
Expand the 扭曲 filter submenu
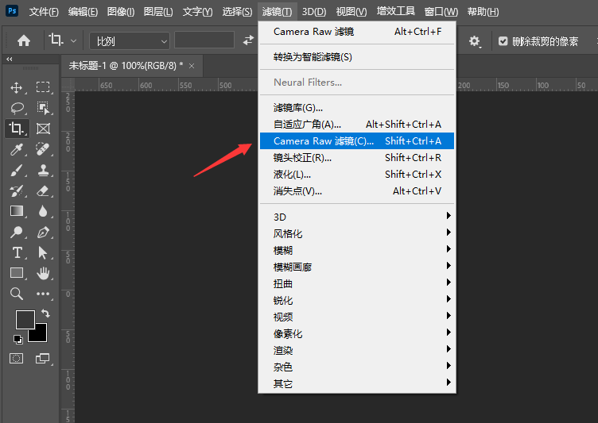click(x=357, y=283)
